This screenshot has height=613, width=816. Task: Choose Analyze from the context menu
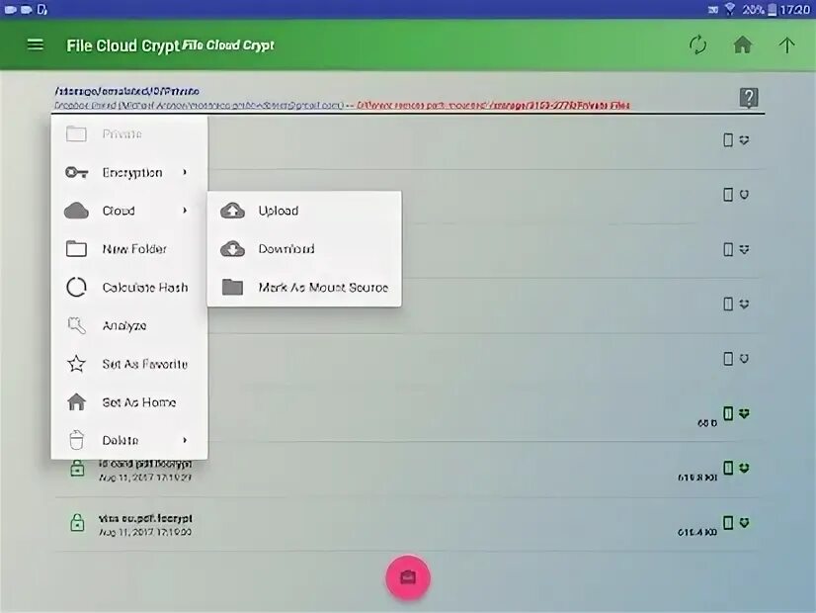pos(129,325)
